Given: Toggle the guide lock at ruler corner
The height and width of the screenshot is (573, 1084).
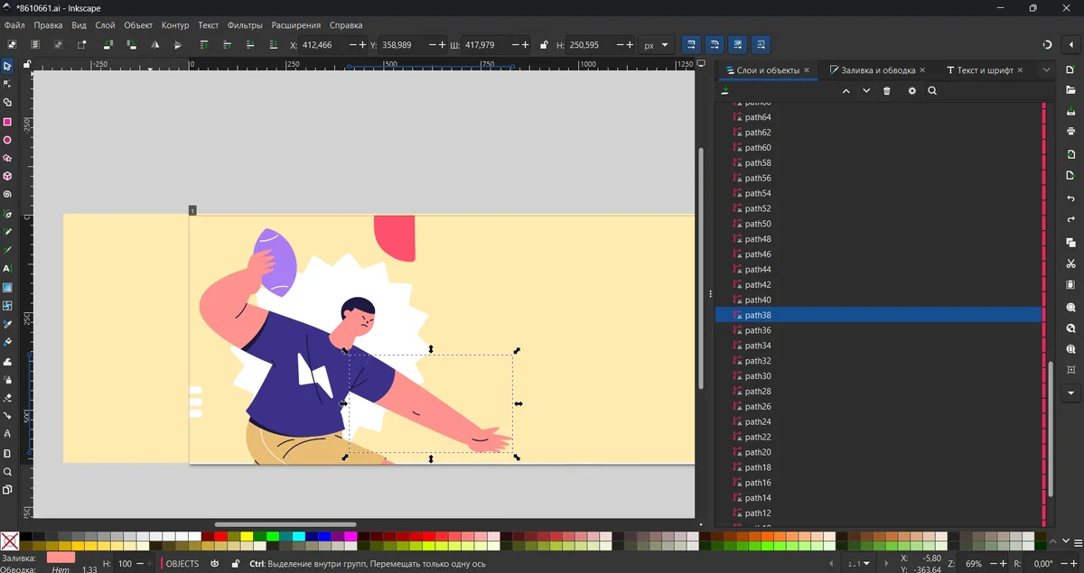Looking at the screenshot, I should click(x=27, y=65).
